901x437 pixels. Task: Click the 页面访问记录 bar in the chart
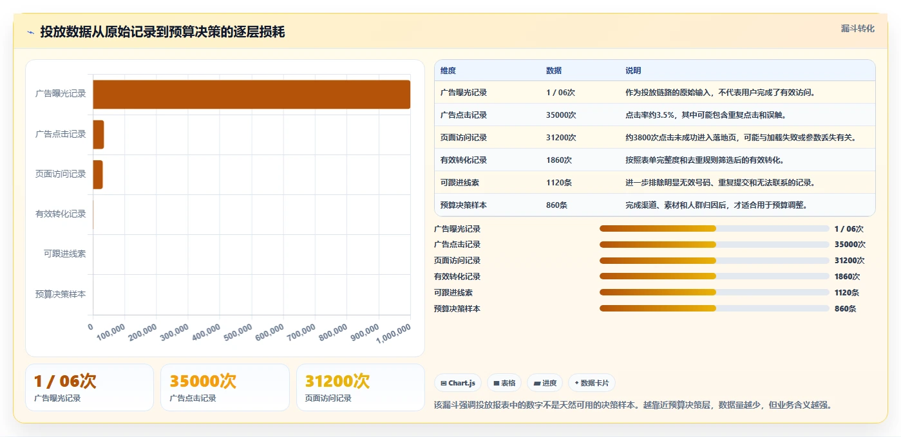click(x=97, y=174)
